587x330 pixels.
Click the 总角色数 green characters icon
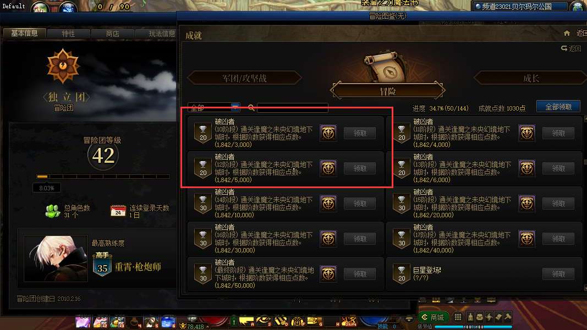pos(52,211)
